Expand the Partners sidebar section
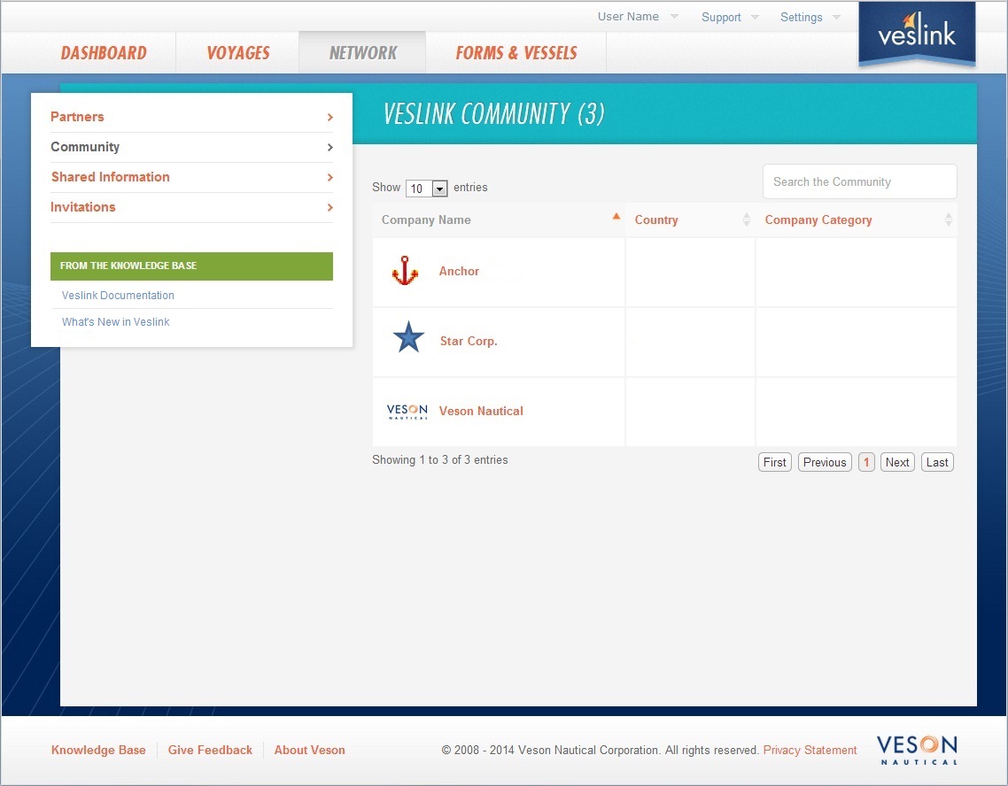Image resolution: width=1008 pixels, height=786 pixels. pyautogui.click(x=77, y=116)
